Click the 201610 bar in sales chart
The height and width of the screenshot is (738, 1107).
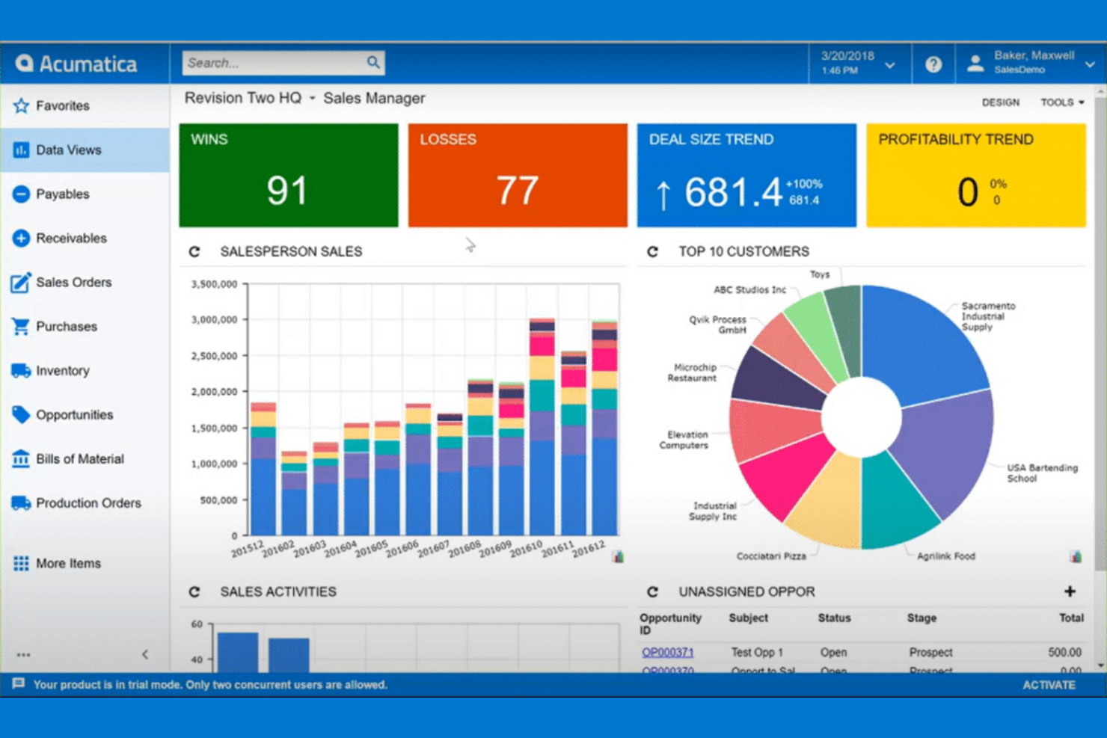pyautogui.click(x=542, y=427)
